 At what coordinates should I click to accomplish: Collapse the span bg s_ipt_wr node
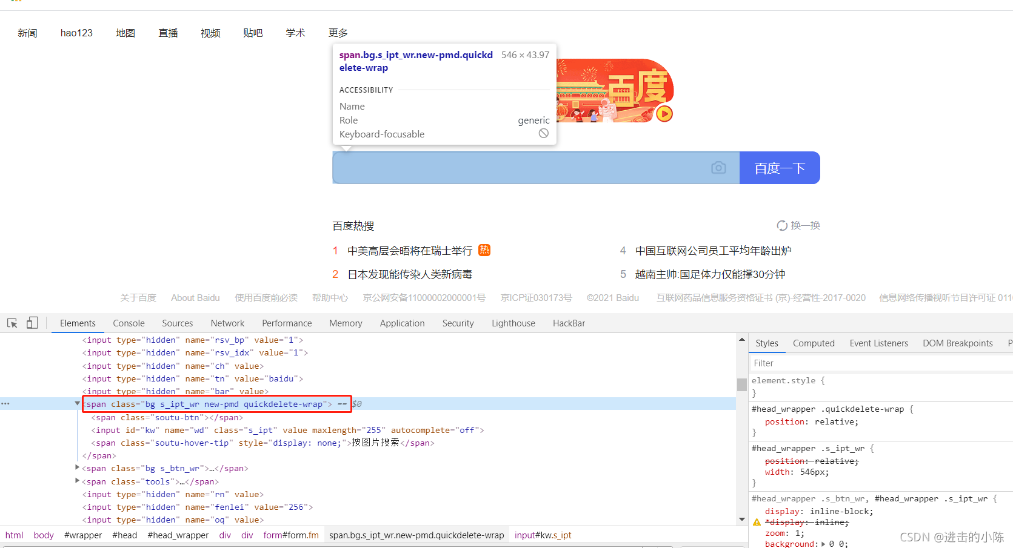click(77, 403)
